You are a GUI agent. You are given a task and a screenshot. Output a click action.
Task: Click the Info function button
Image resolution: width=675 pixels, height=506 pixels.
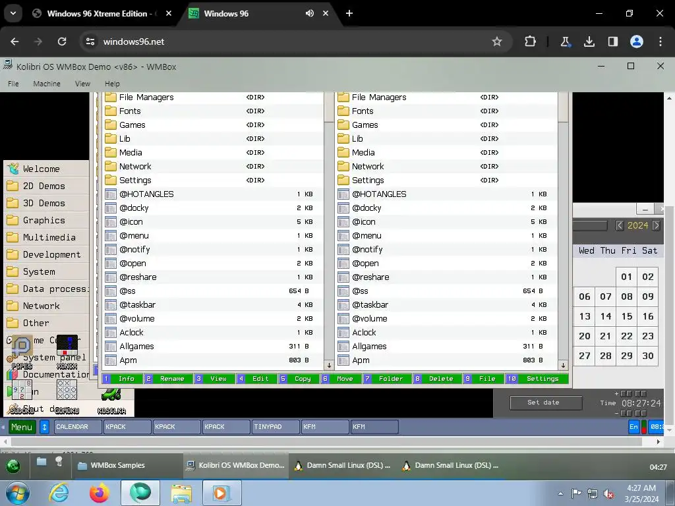click(122, 379)
